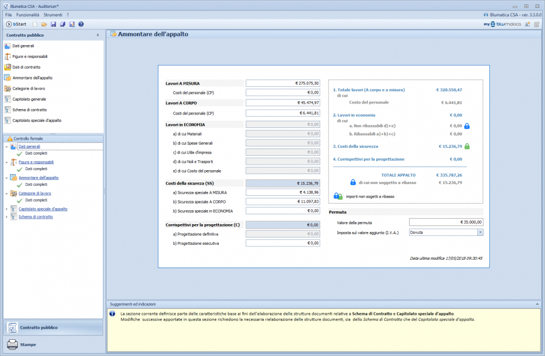This screenshot has width=545, height=356.
Task: Click the blue lock beside Non ribassabili
Action: pos(467,126)
